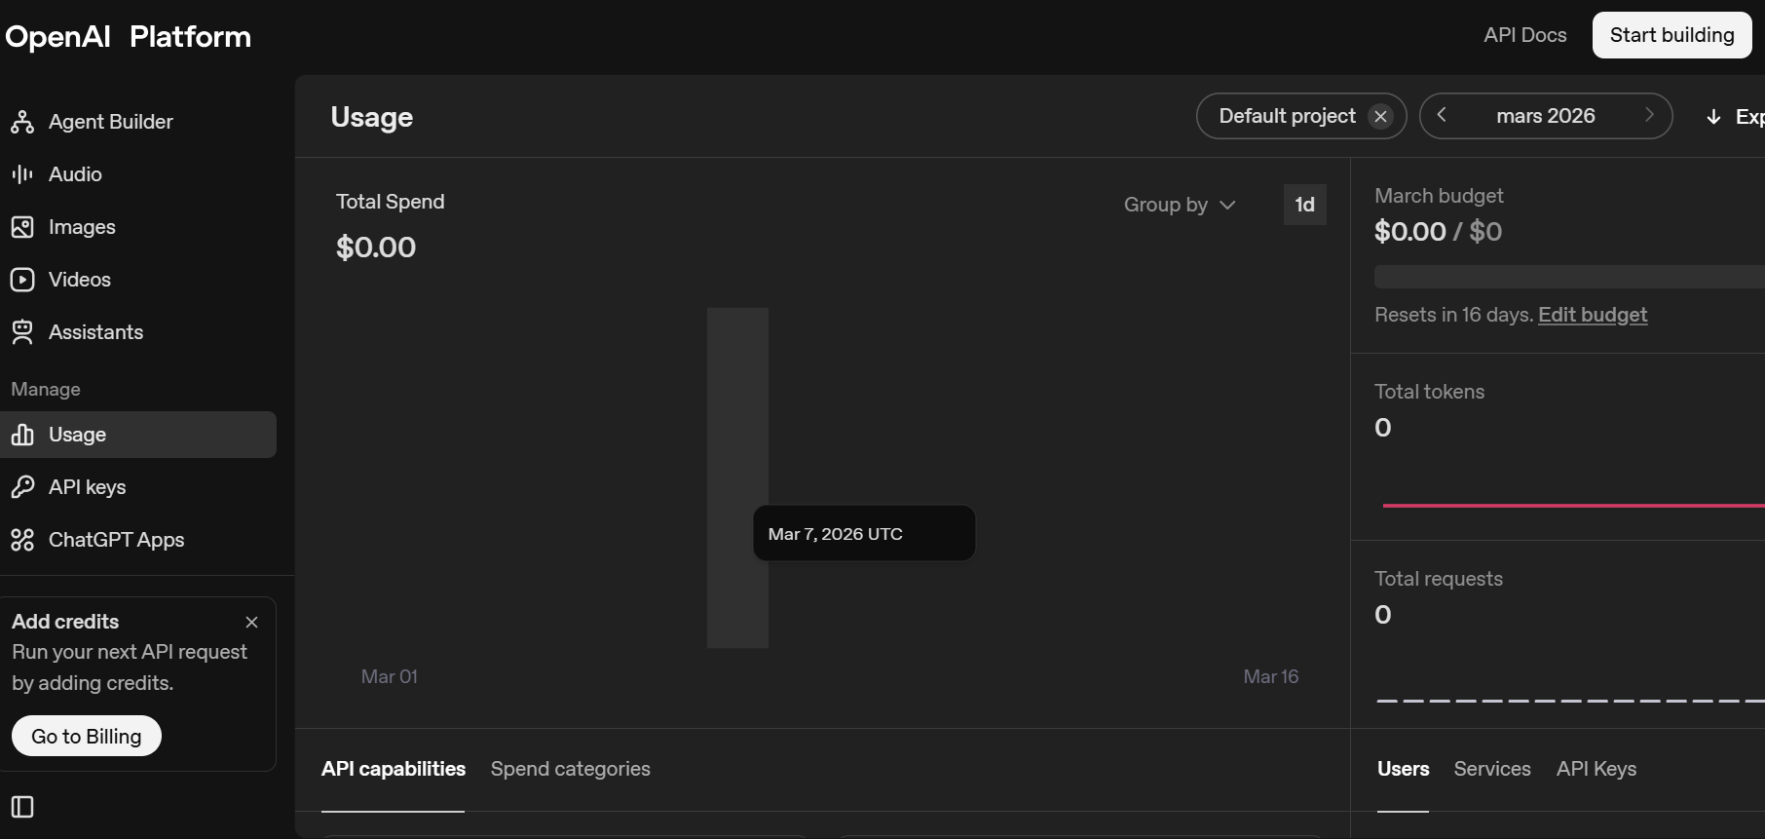The width and height of the screenshot is (1765, 839).
Task: Click the Total requests dashed chart line
Action: pos(1570,701)
